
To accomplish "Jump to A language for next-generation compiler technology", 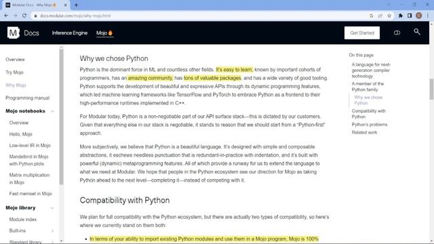I will (x=371, y=70).
